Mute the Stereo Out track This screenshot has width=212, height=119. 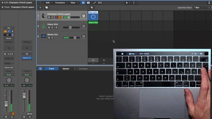(x=49, y=38)
